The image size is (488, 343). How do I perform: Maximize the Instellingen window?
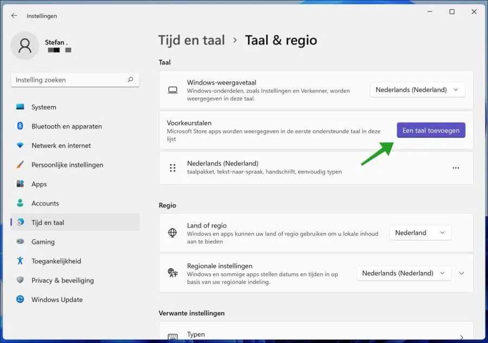[452, 12]
